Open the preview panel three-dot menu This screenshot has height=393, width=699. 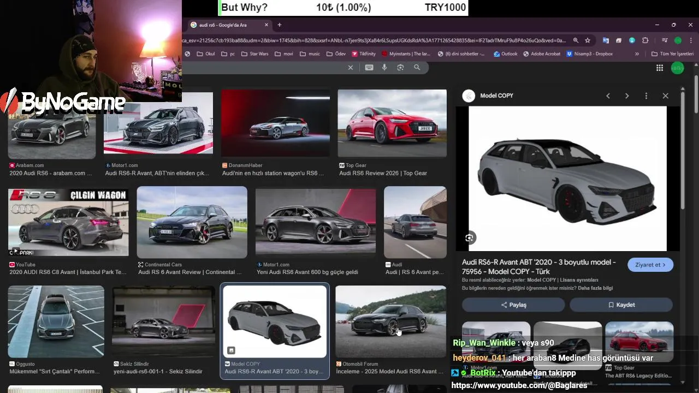click(646, 96)
